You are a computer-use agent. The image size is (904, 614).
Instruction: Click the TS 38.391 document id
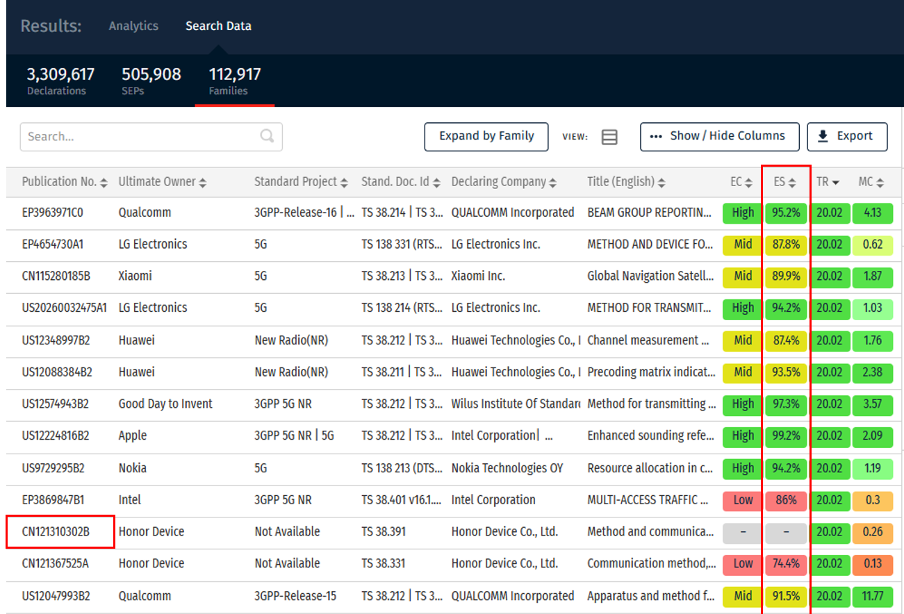pos(384,532)
